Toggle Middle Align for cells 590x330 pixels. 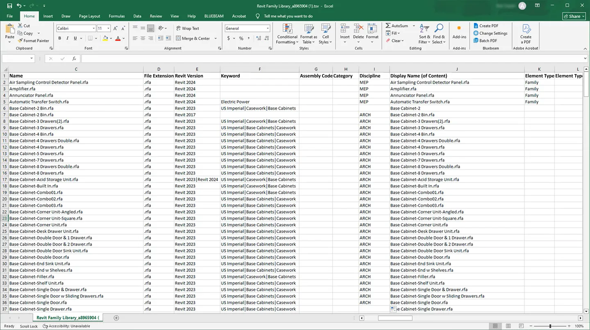(143, 28)
